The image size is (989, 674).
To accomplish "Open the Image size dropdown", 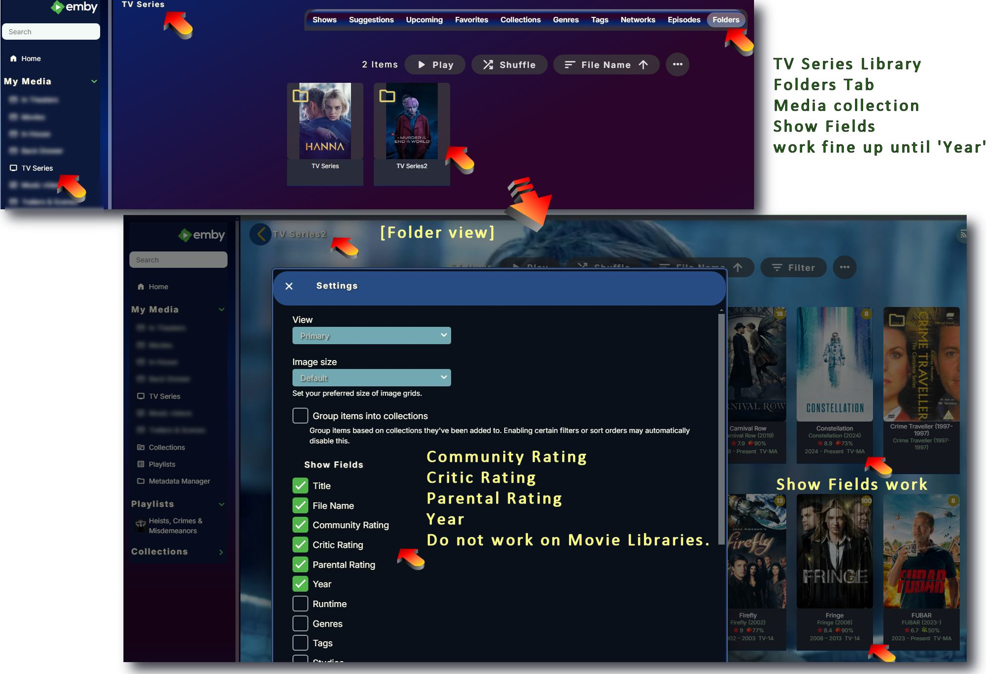I will click(x=371, y=378).
